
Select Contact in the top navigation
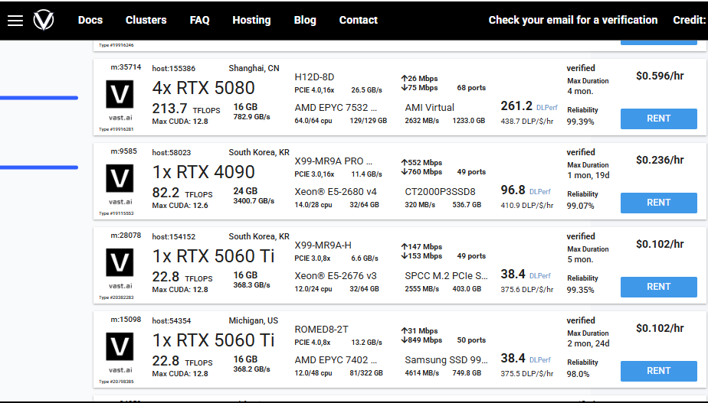(358, 21)
